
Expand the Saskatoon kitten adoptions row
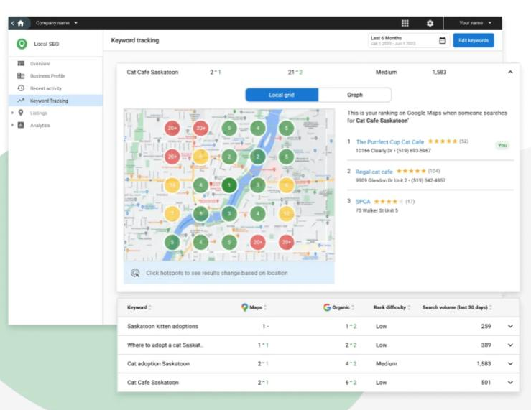pos(510,327)
